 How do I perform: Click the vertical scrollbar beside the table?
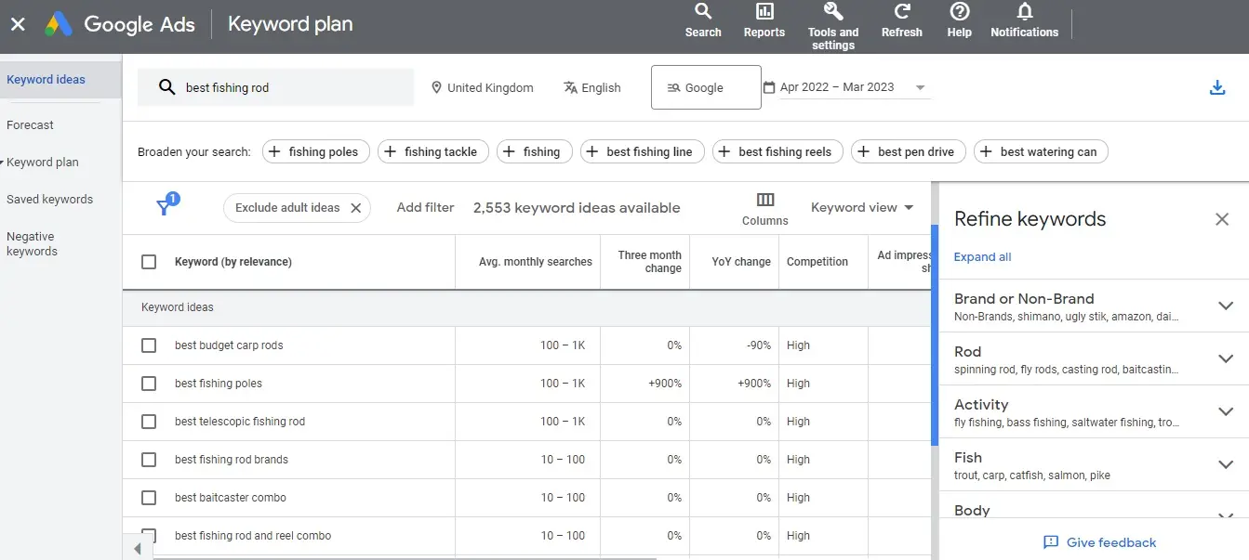point(935,334)
